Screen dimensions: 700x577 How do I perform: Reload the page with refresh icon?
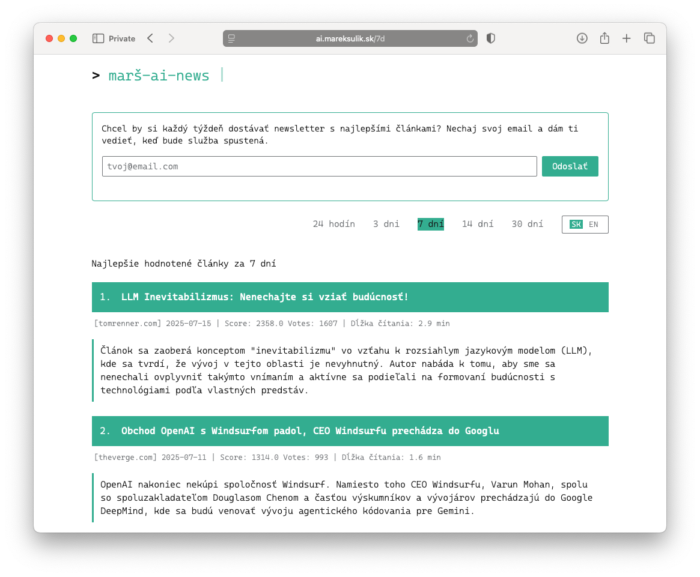point(470,38)
